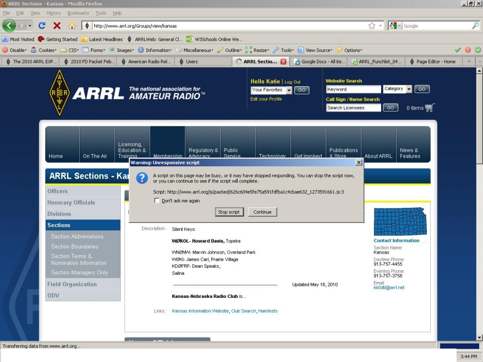
Task: Open the location bar history dropdown
Action: (381, 26)
